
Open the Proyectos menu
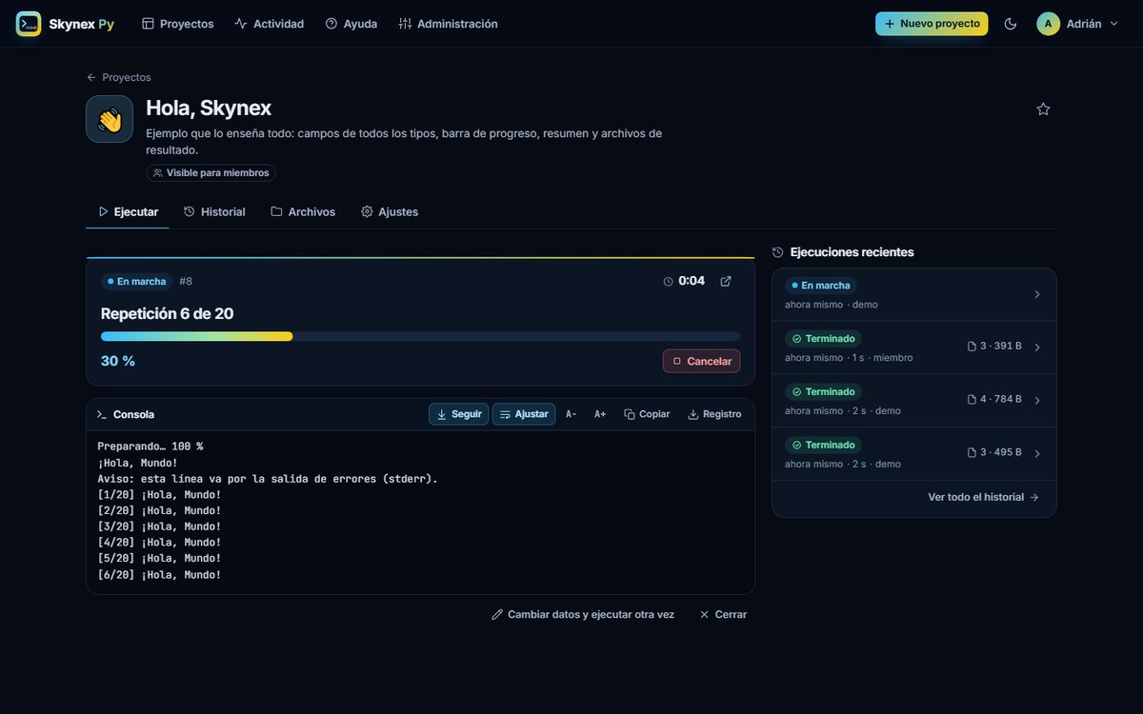[177, 24]
